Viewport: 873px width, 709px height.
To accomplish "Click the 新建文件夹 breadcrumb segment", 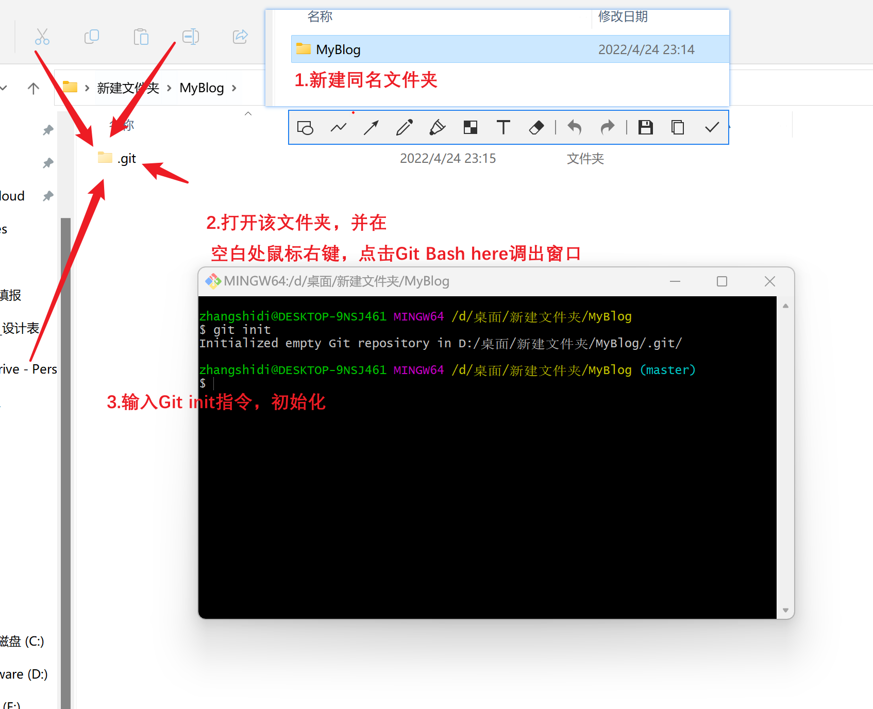I will click(128, 88).
